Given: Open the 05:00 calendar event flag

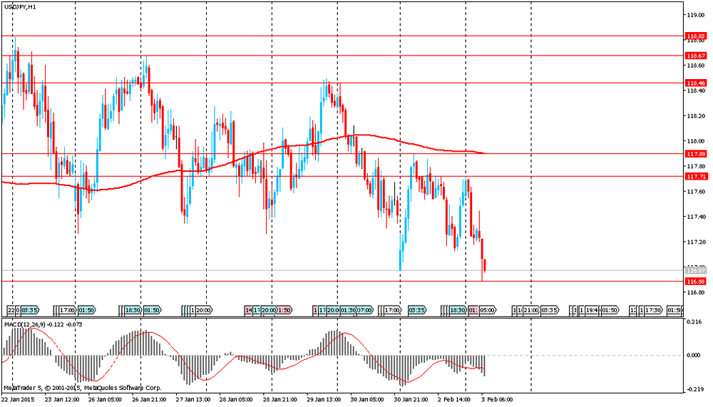Looking at the screenshot, I should (488, 311).
